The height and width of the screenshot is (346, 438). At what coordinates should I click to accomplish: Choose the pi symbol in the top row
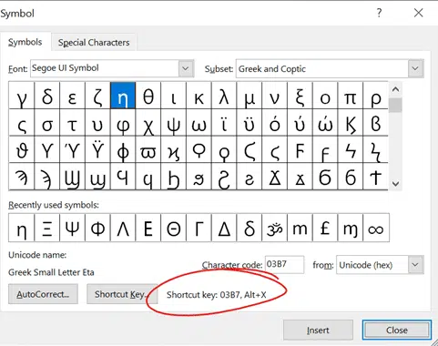[x=351, y=96]
